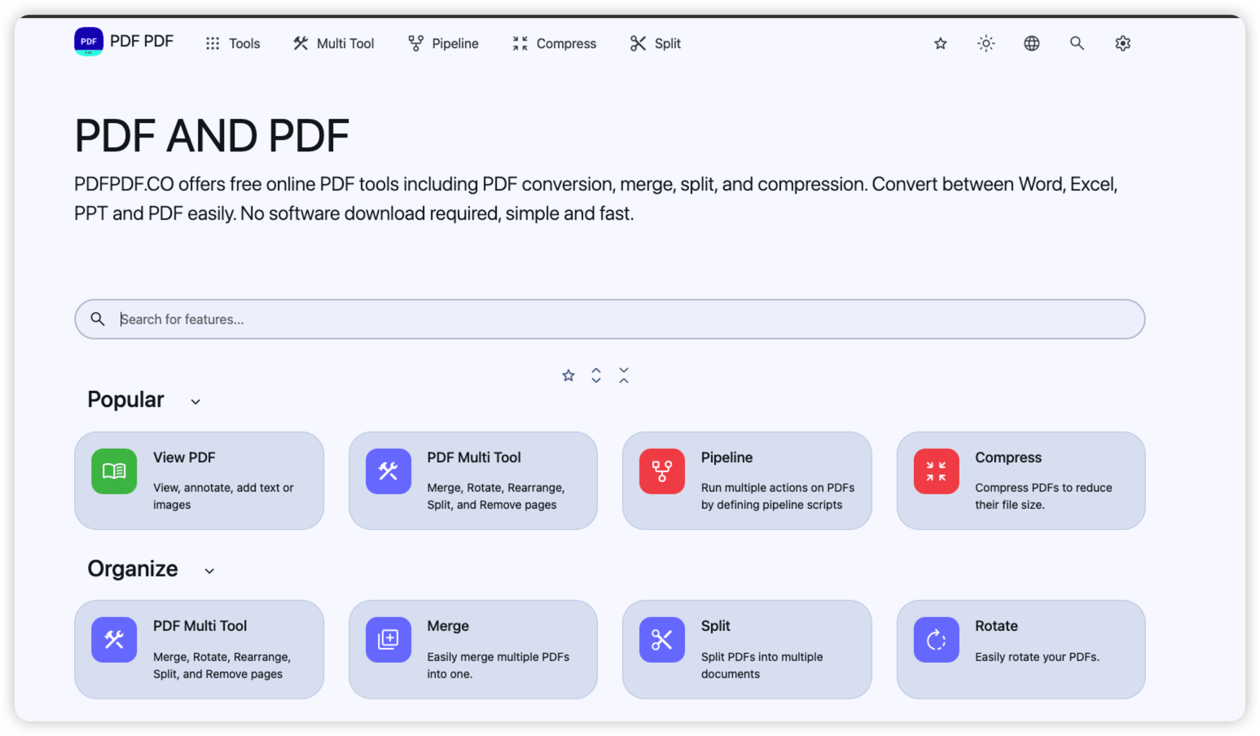Click the collapse all sections icon
1260x736 pixels.
(624, 375)
